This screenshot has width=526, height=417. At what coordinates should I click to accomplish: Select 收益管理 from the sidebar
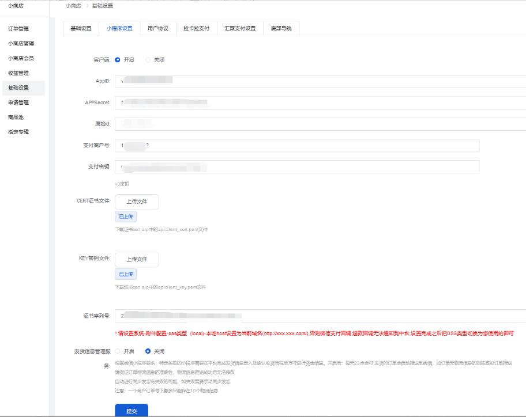coord(18,73)
